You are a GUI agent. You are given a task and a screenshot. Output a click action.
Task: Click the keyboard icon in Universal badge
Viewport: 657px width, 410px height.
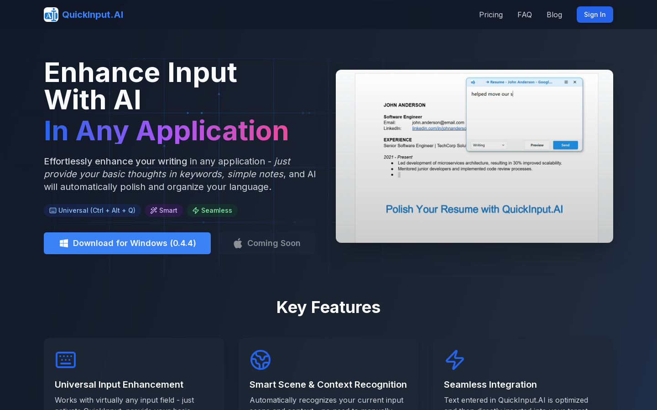tap(53, 210)
